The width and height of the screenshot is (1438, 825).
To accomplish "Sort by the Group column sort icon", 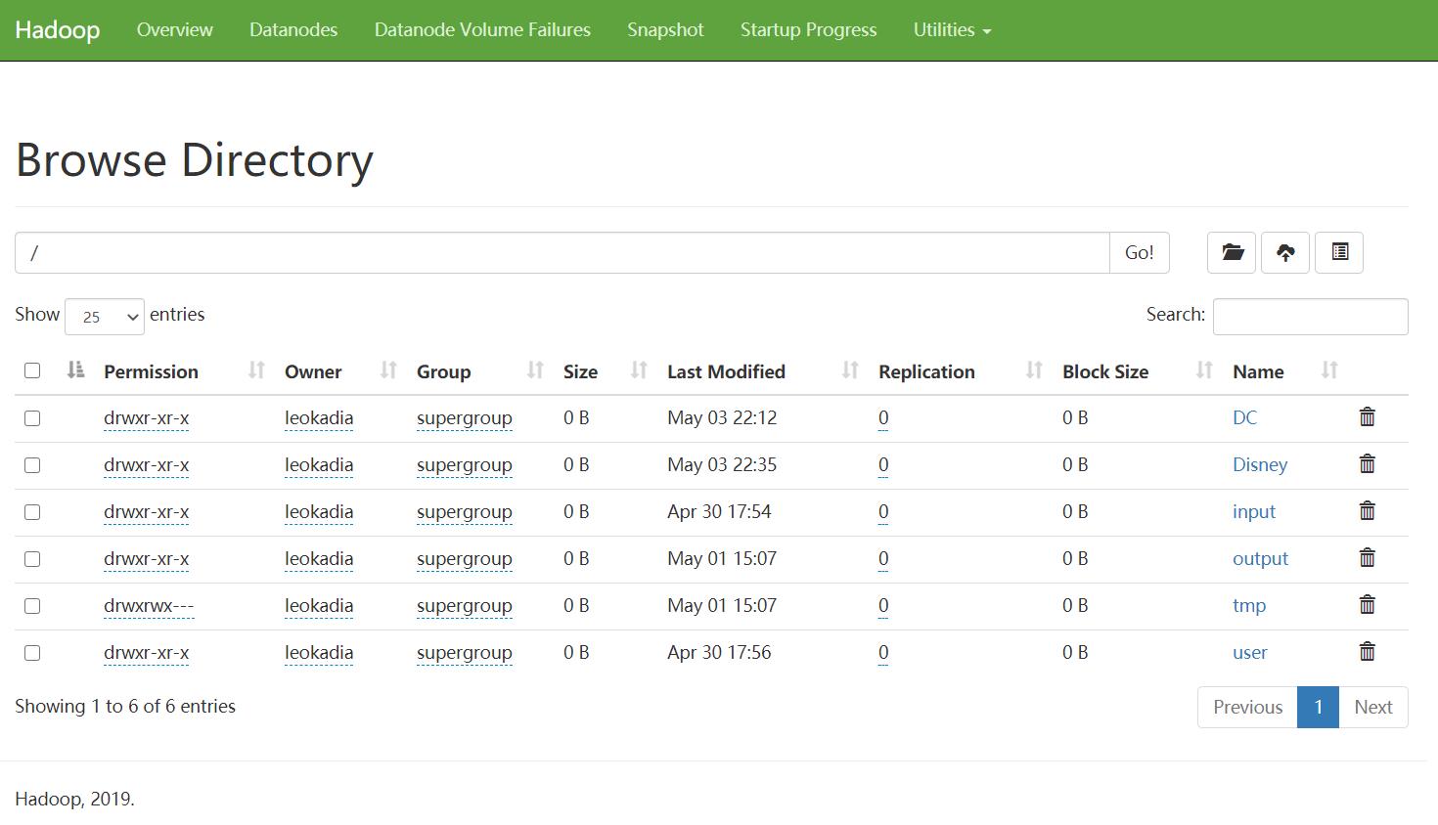I will pyautogui.click(x=535, y=370).
